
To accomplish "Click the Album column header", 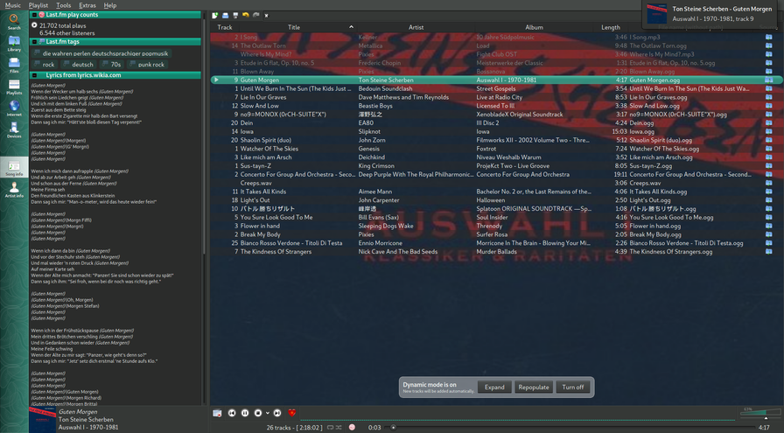I will (x=534, y=27).
